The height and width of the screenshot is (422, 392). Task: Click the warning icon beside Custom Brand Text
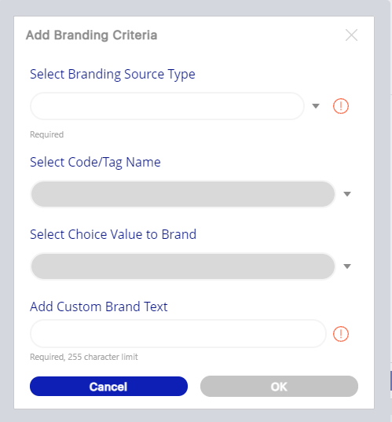tap(341, 334)
